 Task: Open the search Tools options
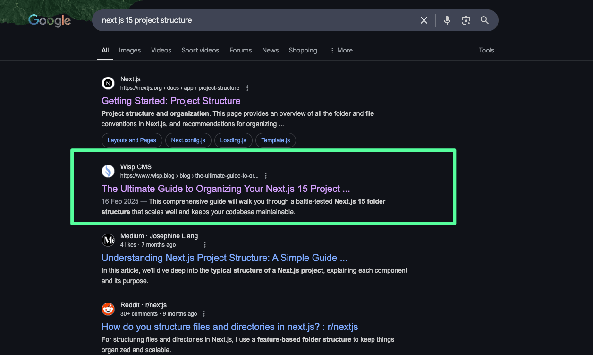(486, 50)
